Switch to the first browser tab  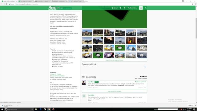9,1
